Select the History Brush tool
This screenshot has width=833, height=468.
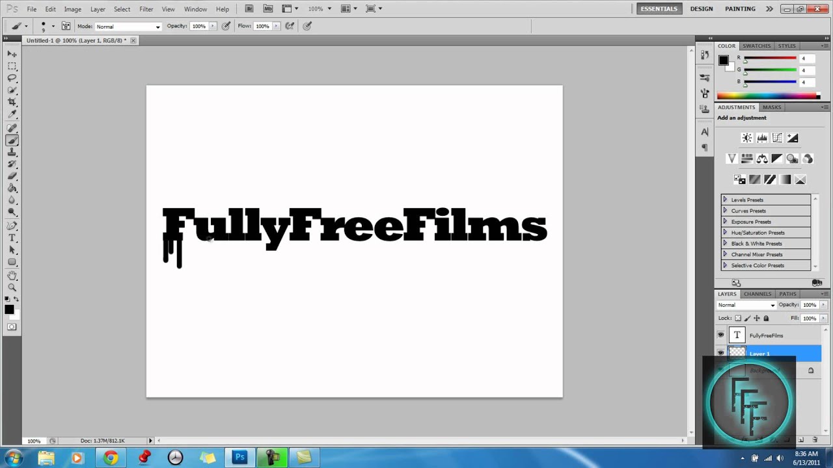[x=12, y=165]
